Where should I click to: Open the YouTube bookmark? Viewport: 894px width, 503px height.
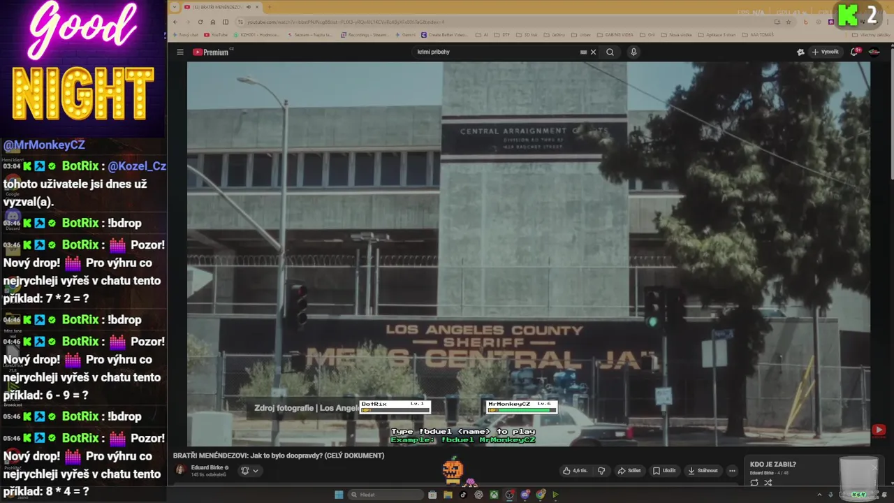coord(215,34)
